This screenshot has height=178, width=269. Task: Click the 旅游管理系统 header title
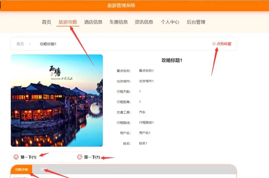(x=121, y=5)
